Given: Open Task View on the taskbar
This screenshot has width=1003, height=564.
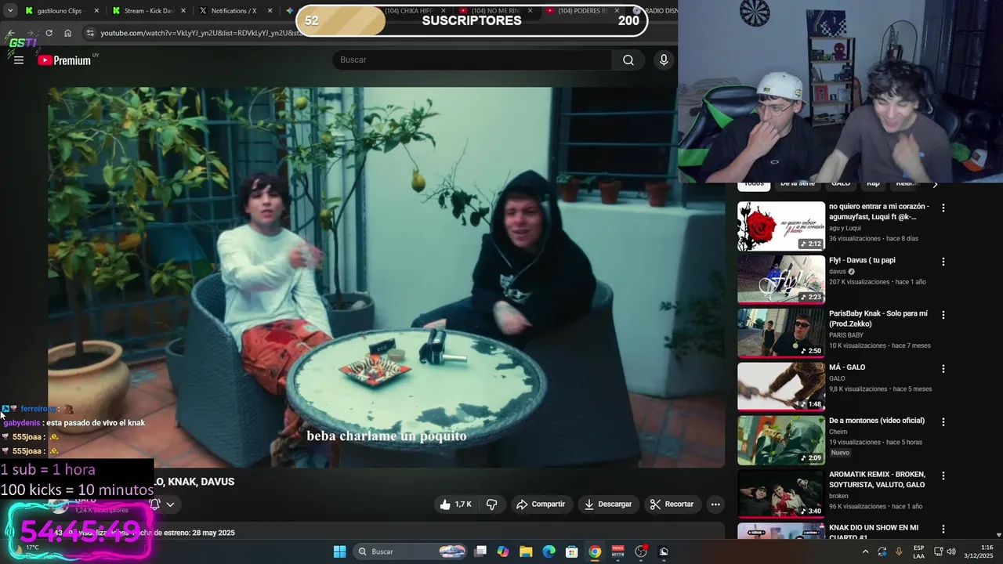Looking at the screenshot, I should pyautogui.click(x=480, y=551).
